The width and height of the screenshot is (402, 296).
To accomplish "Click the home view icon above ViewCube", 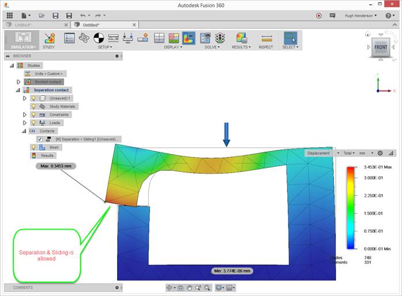I will point(367,33).
